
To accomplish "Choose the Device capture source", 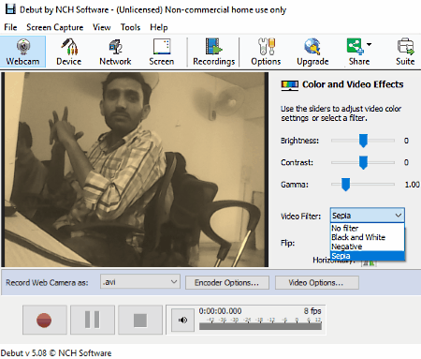I will coord(69,52).
